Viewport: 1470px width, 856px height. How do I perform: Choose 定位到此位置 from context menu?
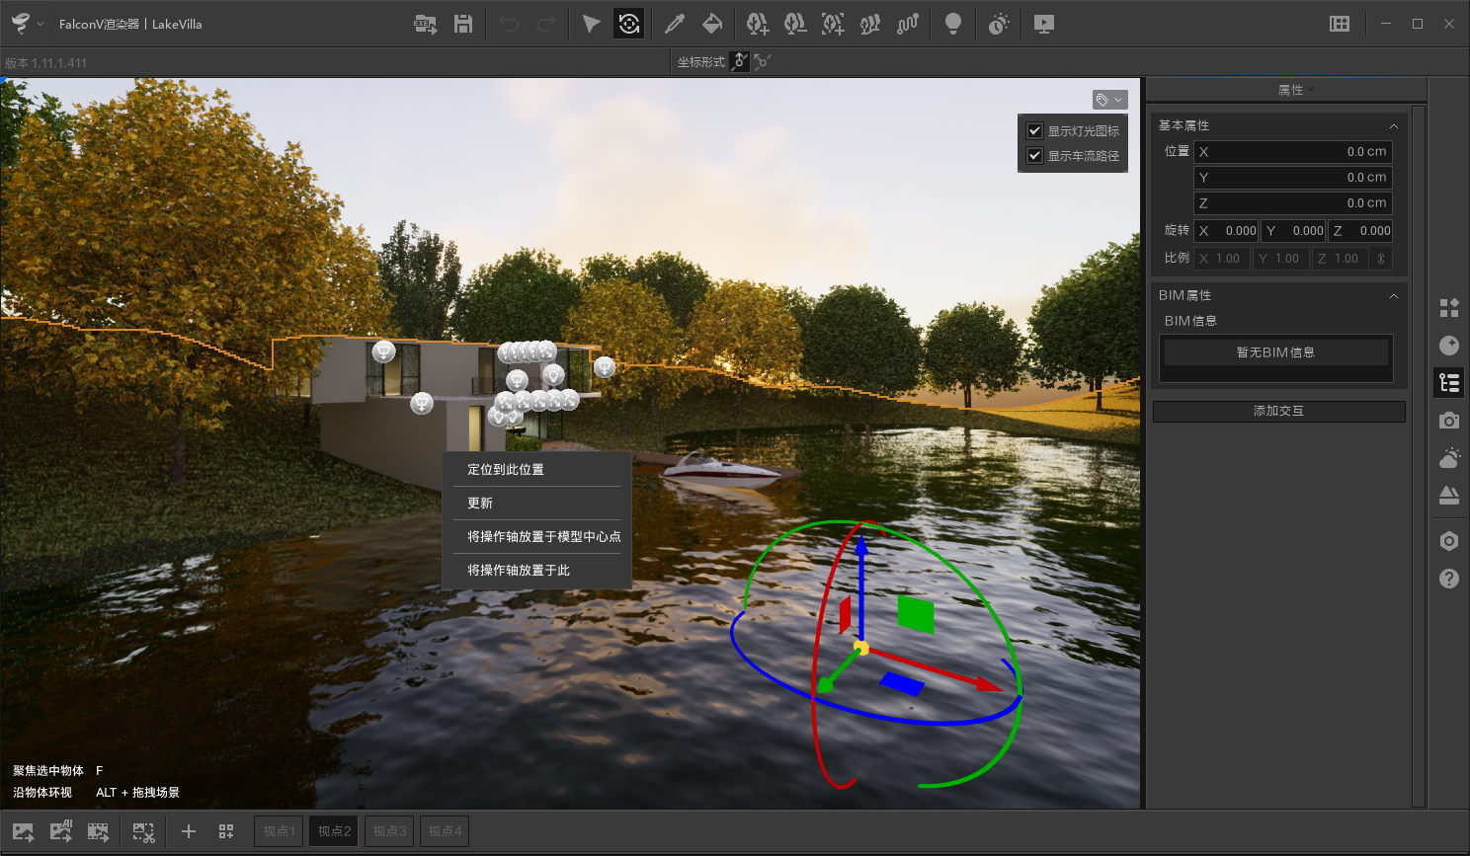point(506,470)
